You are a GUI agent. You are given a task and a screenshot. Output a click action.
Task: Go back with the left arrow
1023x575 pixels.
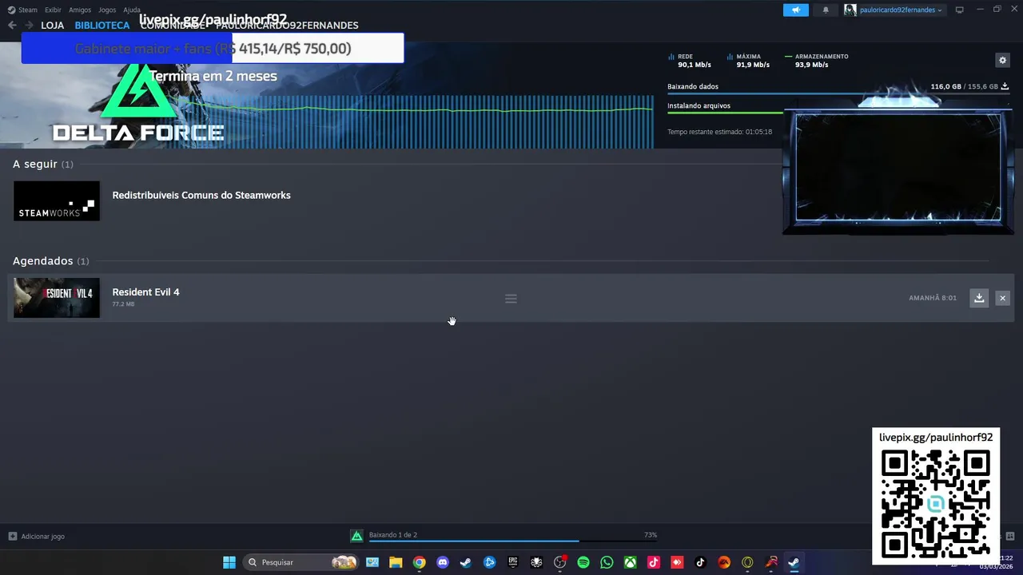[12, 26]
